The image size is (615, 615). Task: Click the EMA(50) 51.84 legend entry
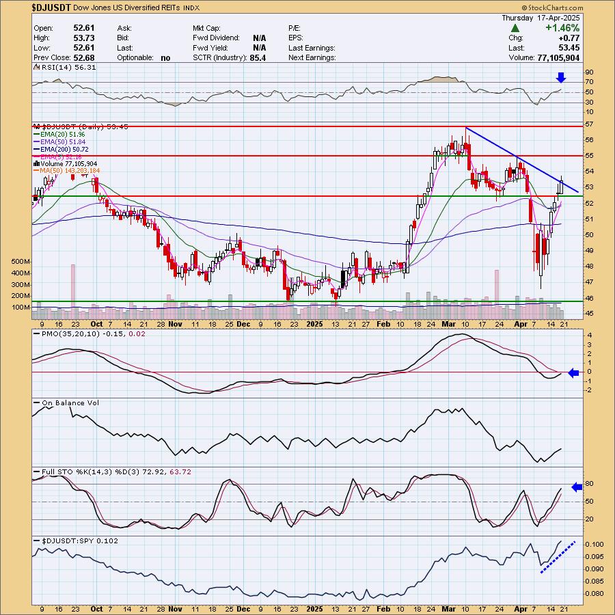tap(59, 141)
